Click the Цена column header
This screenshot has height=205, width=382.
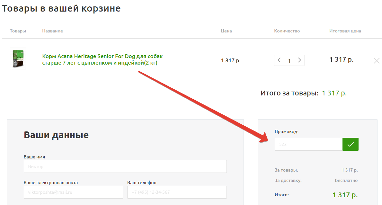(x=226, y=31)
